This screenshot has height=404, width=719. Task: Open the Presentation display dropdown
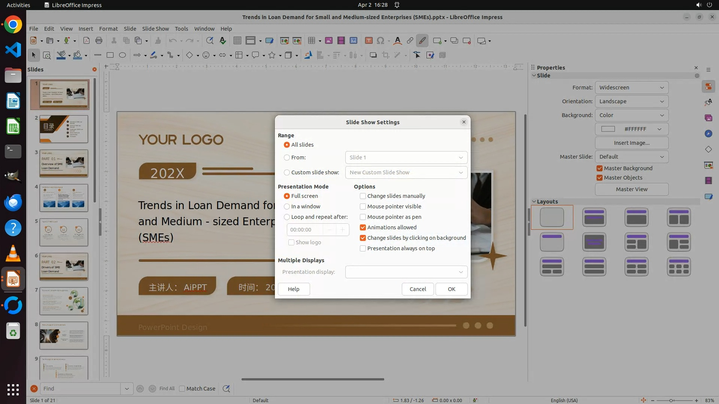(406, 272)
